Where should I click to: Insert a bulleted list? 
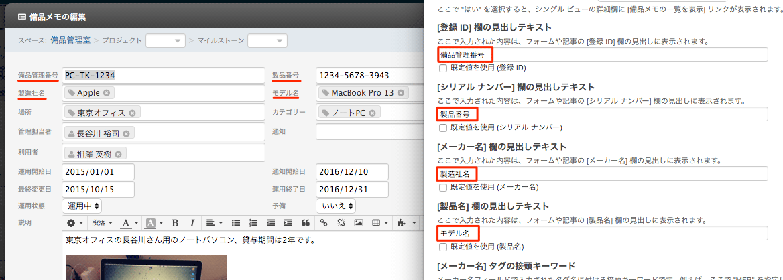click(x=235, y=222)
